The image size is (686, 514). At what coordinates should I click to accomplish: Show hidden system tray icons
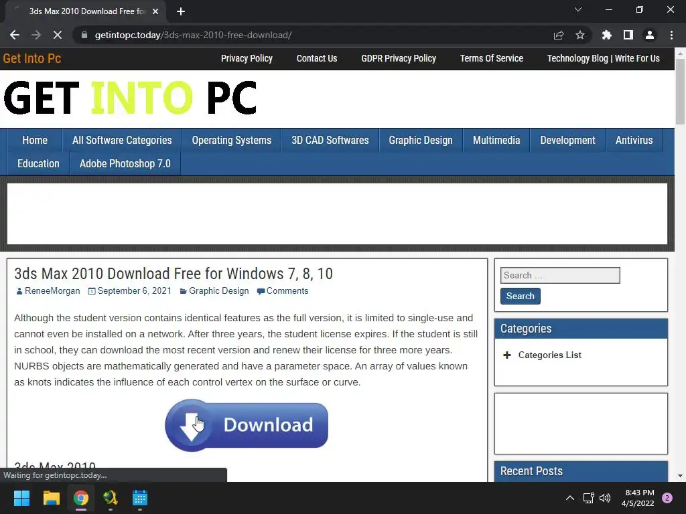pyautogui.click(x=570, y=498)
